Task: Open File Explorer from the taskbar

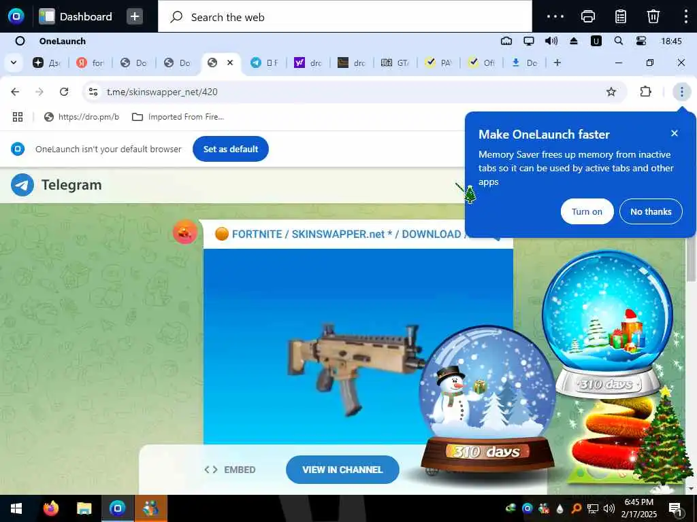Action: click(x=84, y=508)
